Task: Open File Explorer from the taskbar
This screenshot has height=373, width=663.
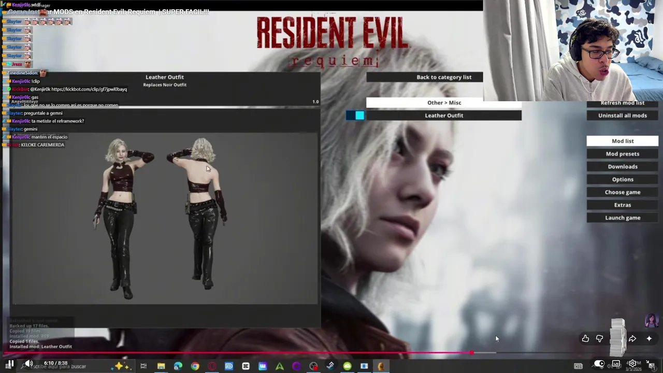Action: pyautogui.click(x=161, y=366)
